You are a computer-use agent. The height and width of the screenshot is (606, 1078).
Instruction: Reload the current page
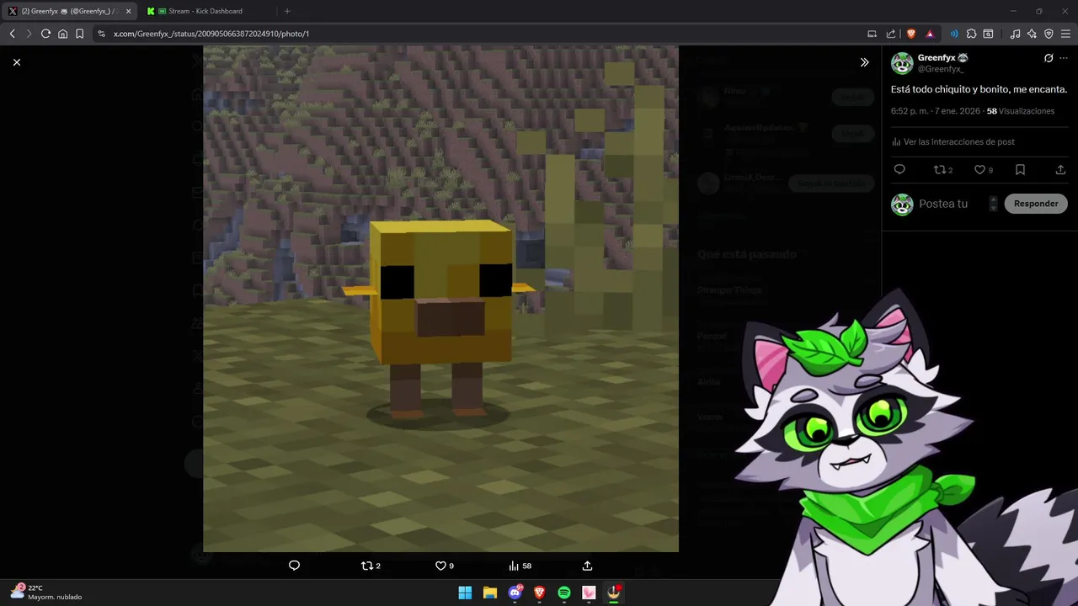point(45,34)
